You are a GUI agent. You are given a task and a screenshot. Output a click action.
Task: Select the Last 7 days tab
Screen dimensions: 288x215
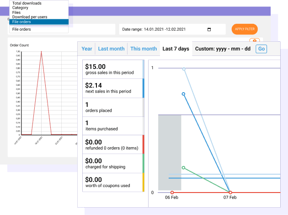coord(176,49)
